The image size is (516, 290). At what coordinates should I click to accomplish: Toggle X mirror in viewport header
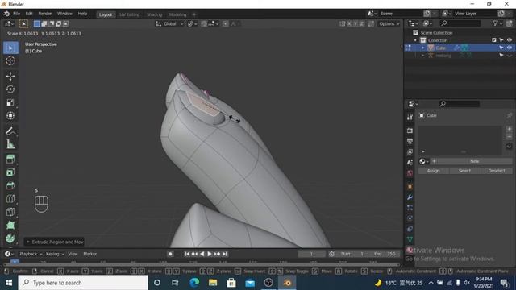[x=349, y=23]
